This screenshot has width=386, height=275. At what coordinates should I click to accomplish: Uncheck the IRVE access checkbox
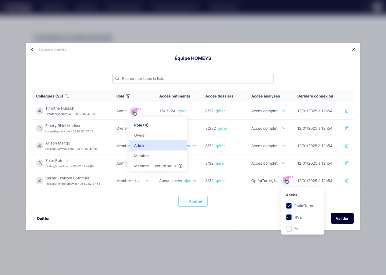pos(289,218)
